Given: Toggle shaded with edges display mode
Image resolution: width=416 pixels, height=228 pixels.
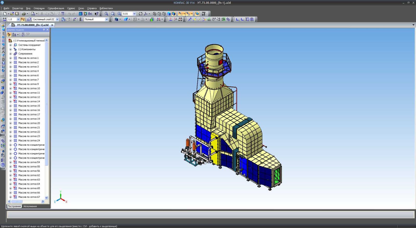Looking at the screenshot, I should [173, 14].
